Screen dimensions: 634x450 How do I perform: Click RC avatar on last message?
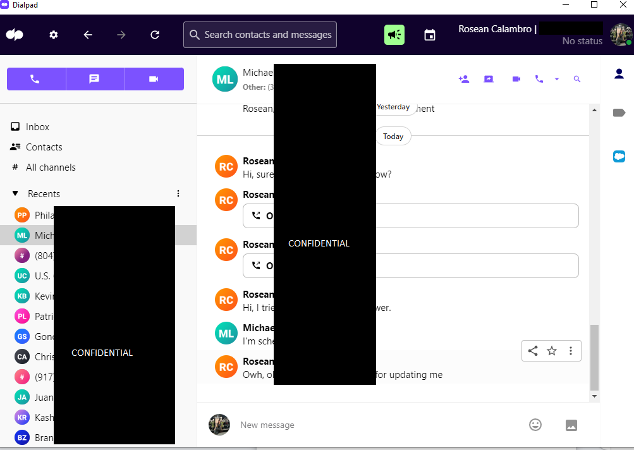click(226, 367)
